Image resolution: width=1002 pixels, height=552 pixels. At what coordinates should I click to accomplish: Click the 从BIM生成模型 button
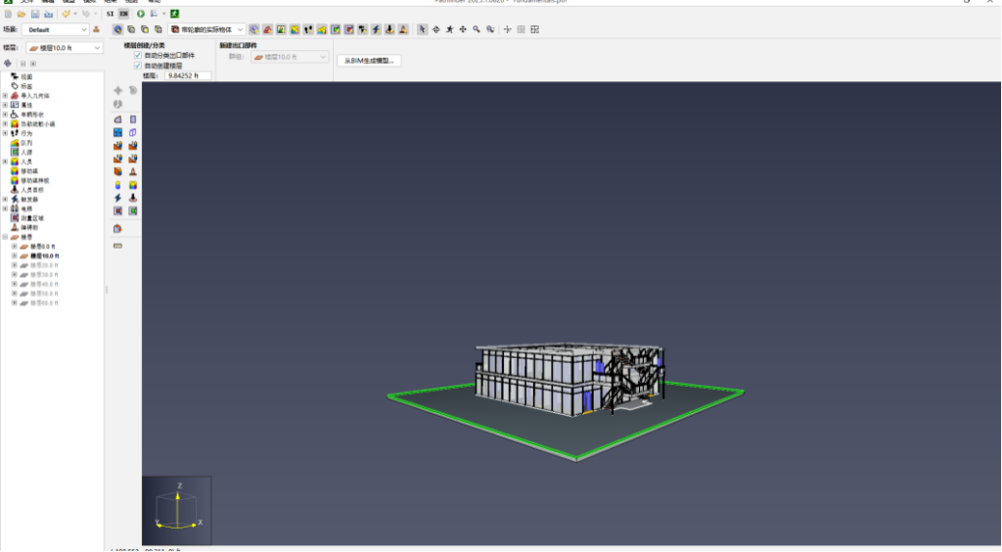371,61
